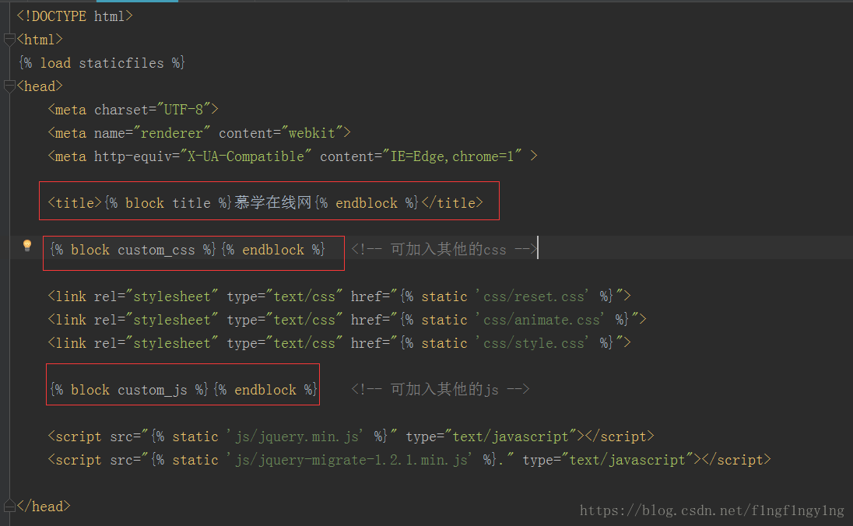Click the css/animate.css link line
This screenshot has width=853, height=526.
click(347, 320)
